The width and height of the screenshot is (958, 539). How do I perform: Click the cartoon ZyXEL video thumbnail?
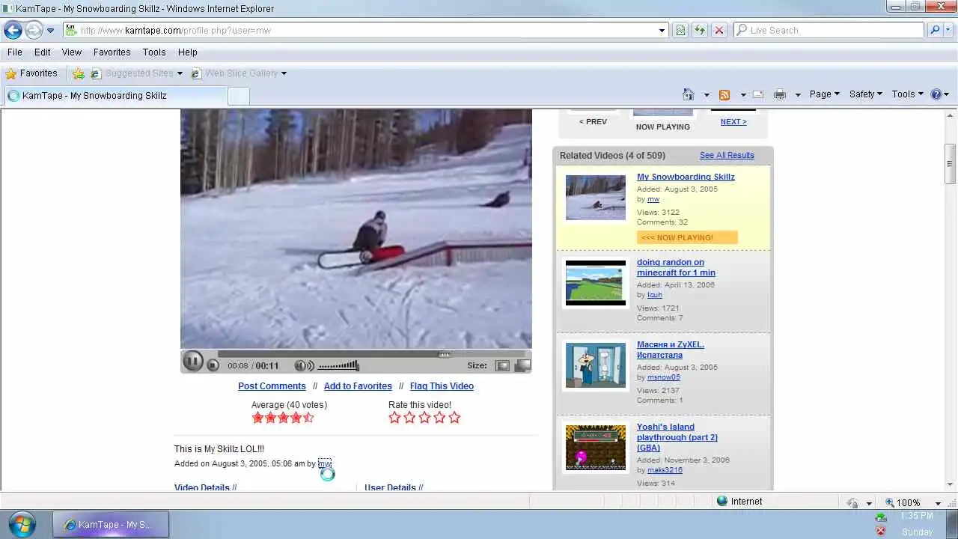596,365
